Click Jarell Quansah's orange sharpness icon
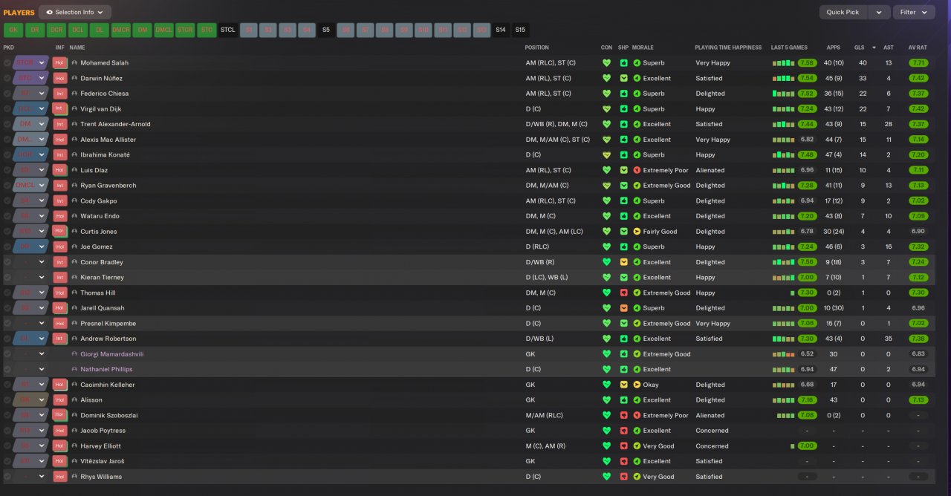Viewport: 951px width, 496px height. (623, 308)
